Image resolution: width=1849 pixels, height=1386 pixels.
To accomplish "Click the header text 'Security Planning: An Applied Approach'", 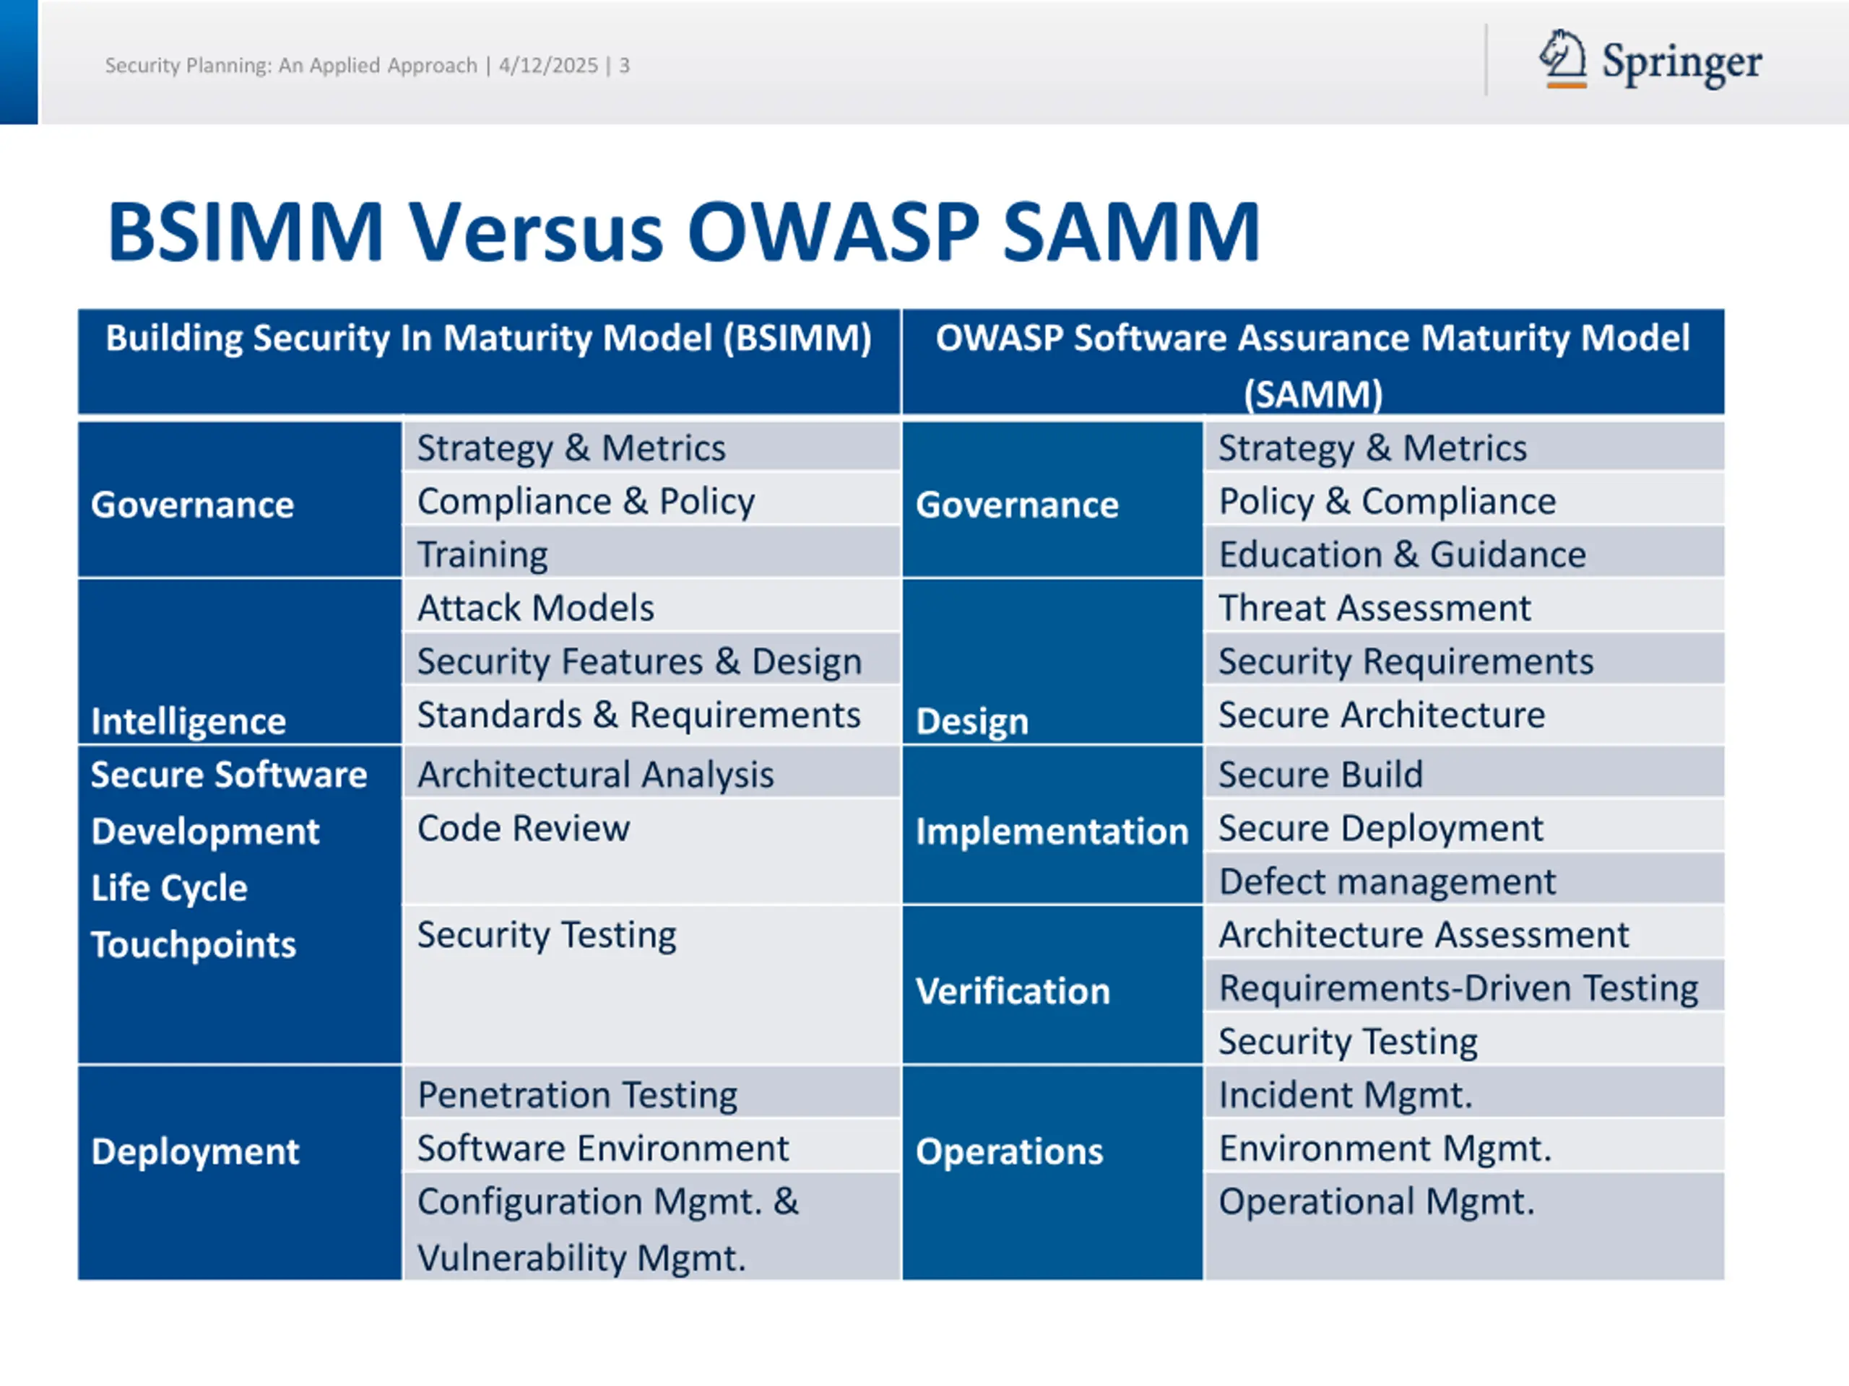I will click(291, 65).
